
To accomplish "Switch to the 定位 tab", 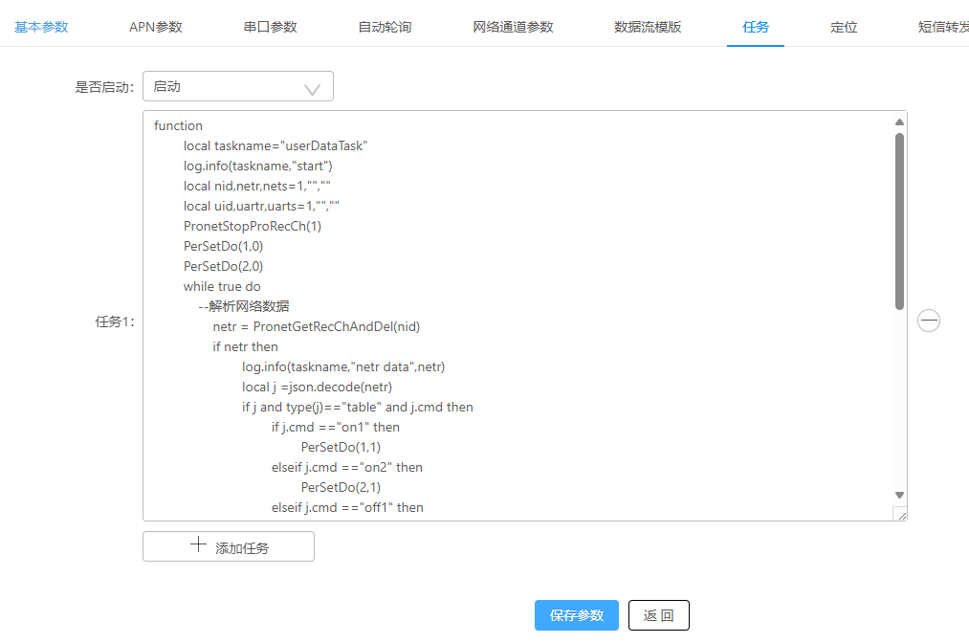I will click(844, 28).
